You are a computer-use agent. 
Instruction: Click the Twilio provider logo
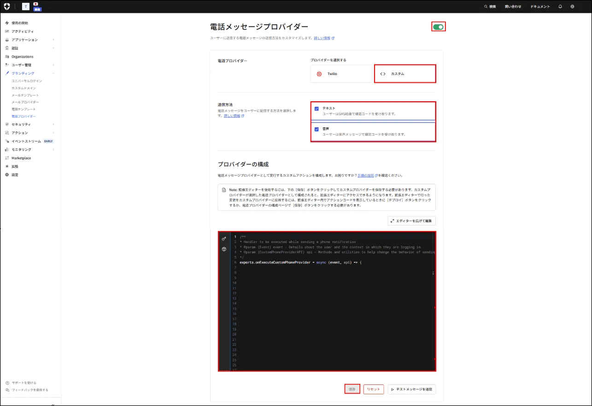click(319, 74)
